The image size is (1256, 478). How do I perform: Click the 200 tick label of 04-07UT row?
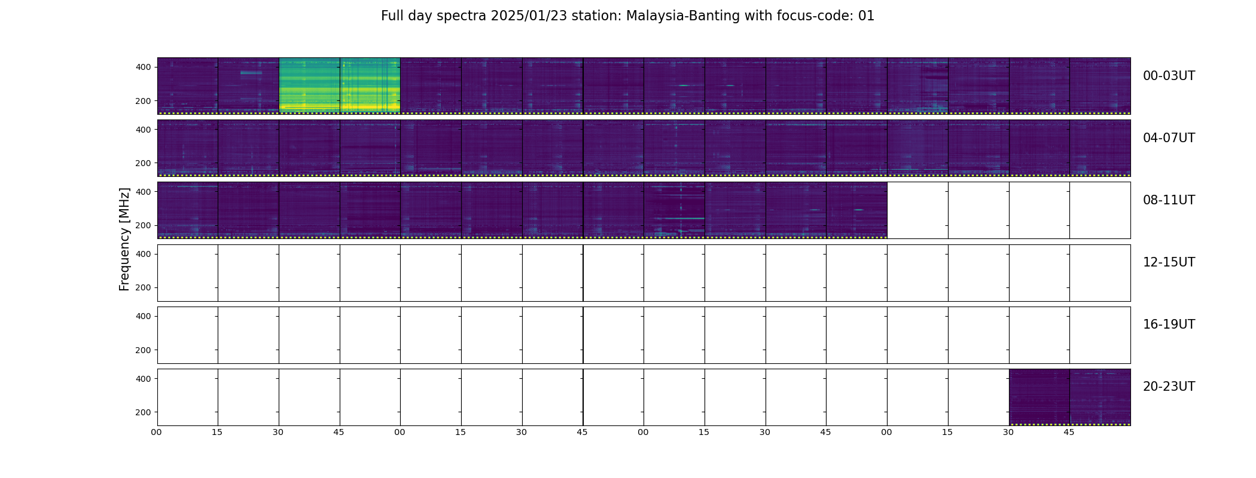pos(144,163)
